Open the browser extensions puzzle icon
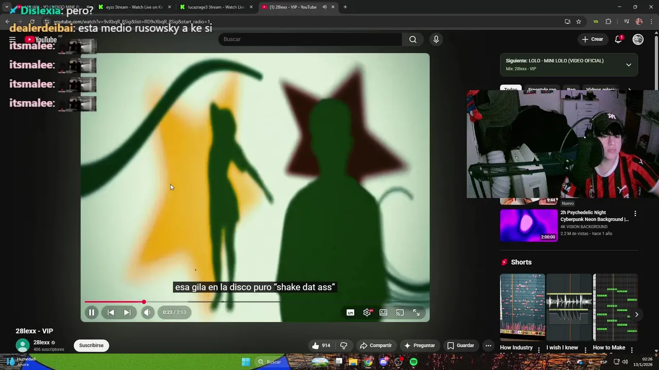This screenshot has width=659, height=370. (x=609, y=22)
